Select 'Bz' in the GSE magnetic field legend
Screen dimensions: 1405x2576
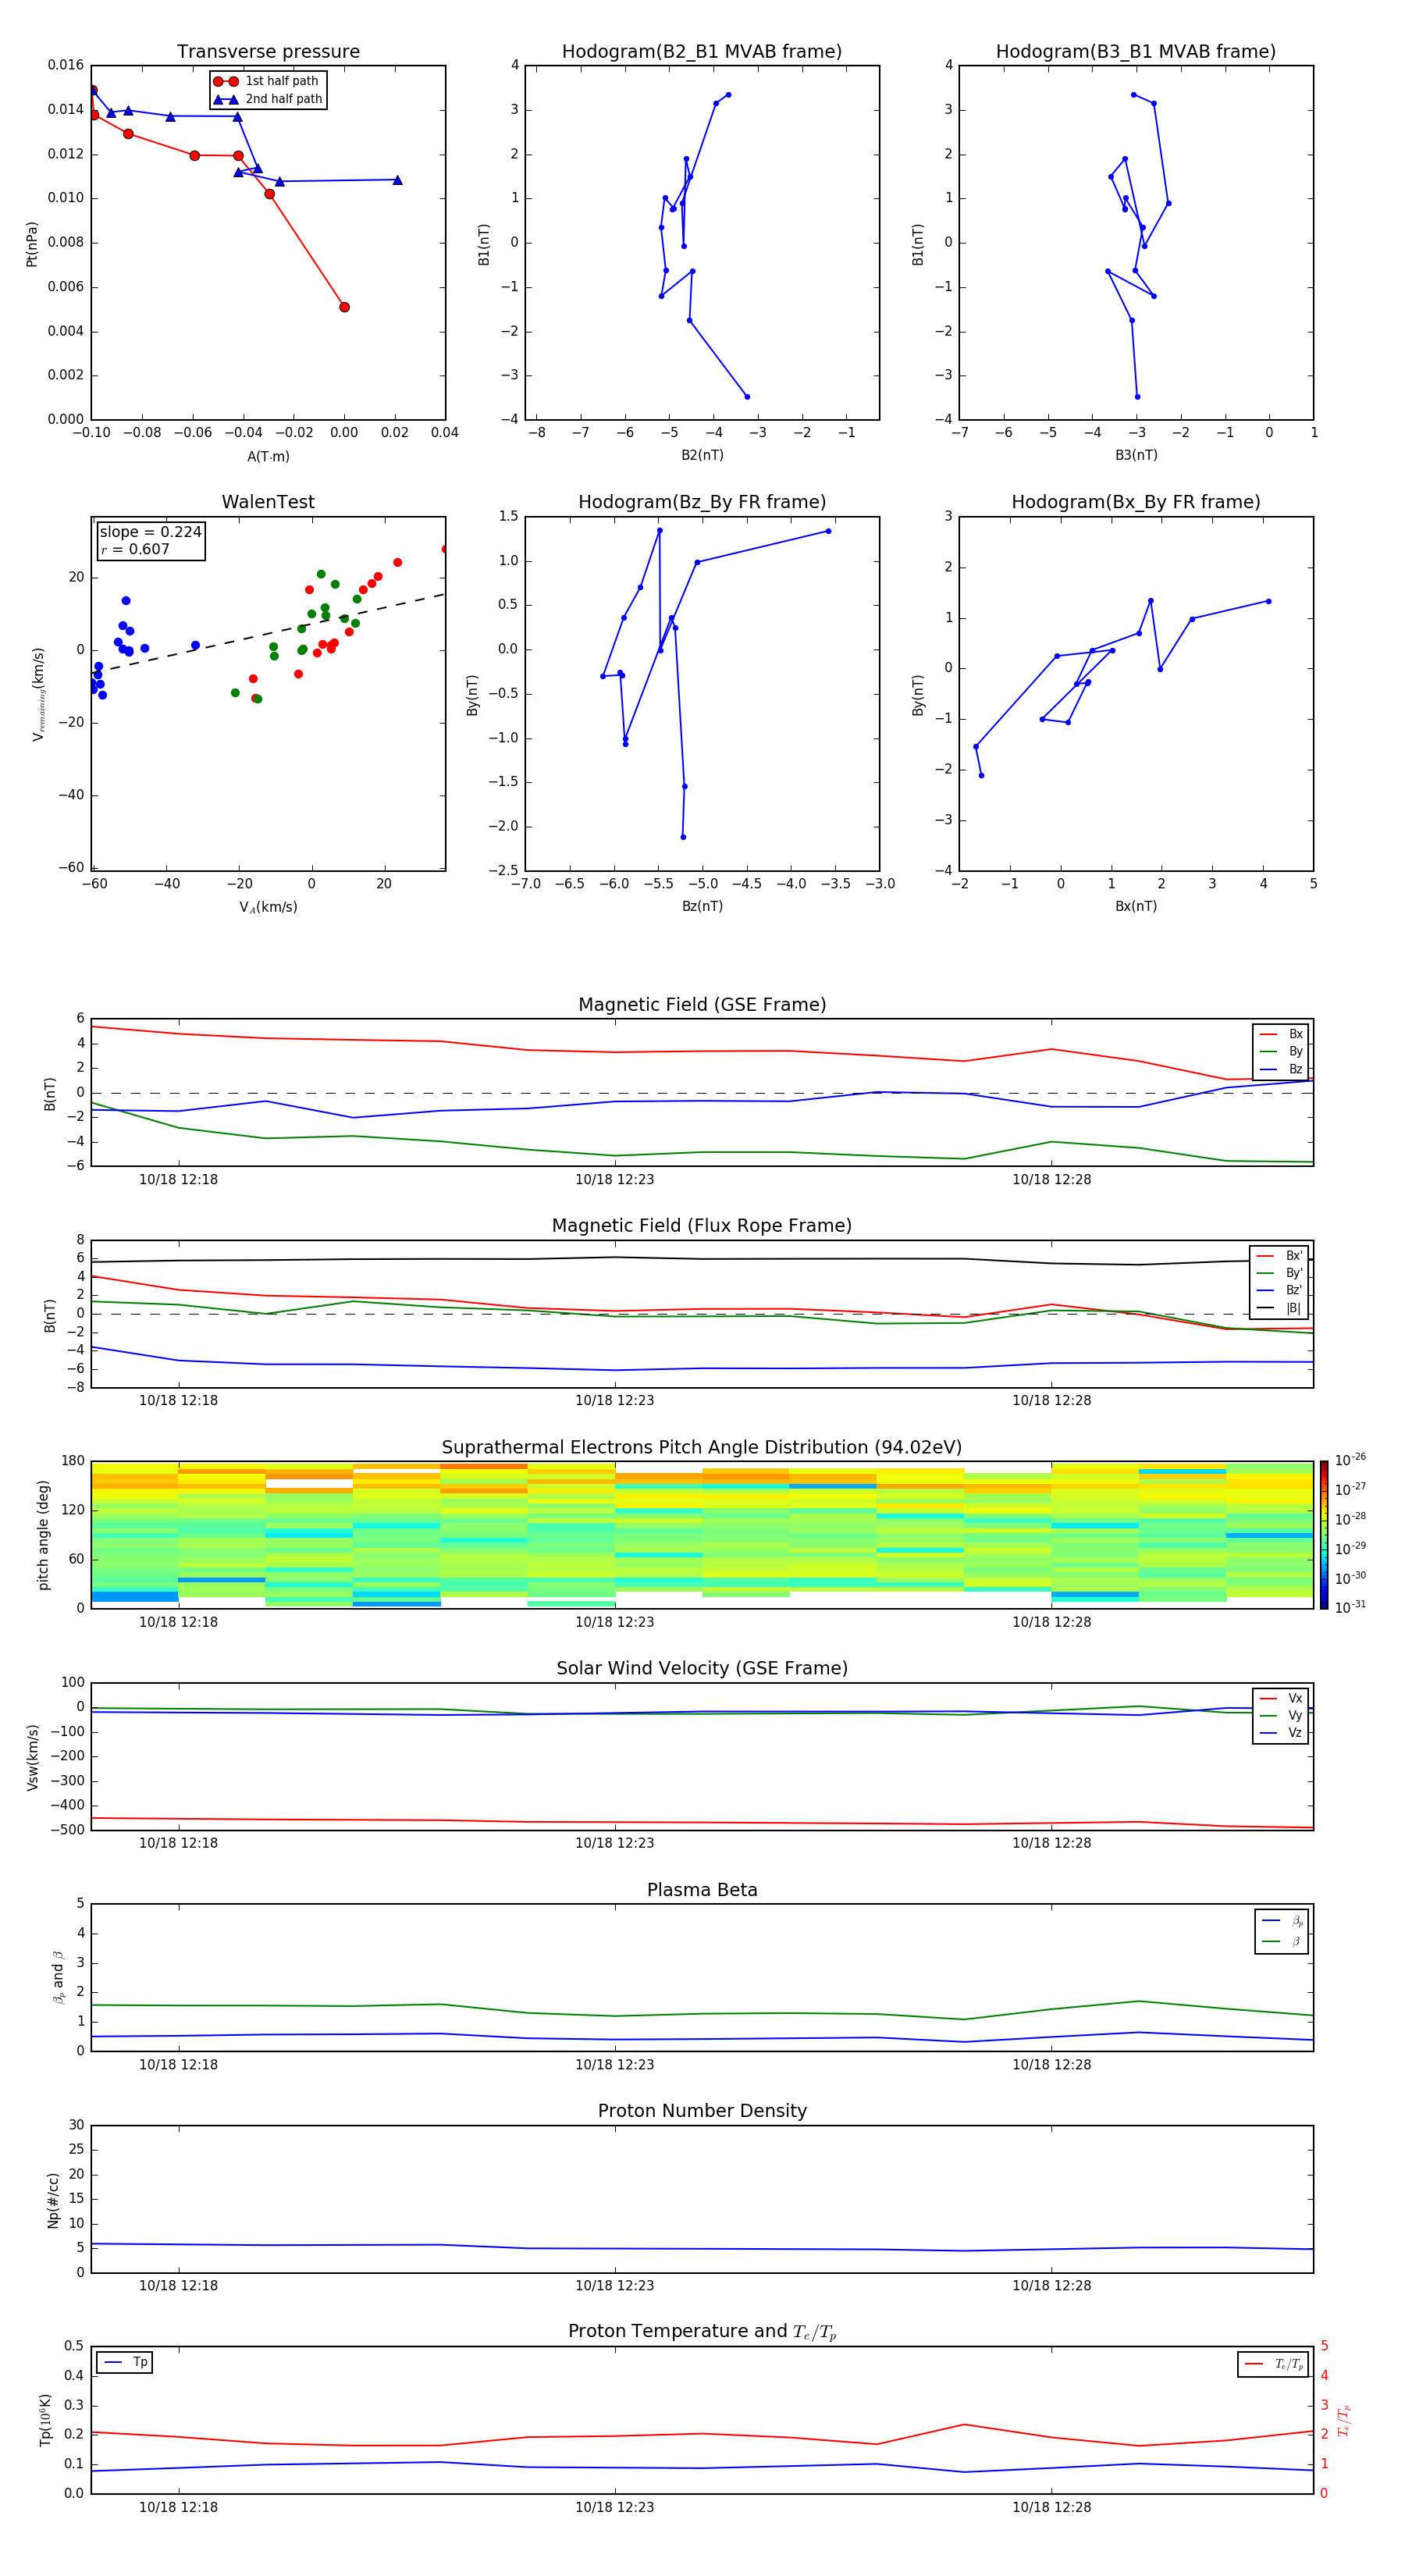pyautogui.click(x=1282, y=1070)
